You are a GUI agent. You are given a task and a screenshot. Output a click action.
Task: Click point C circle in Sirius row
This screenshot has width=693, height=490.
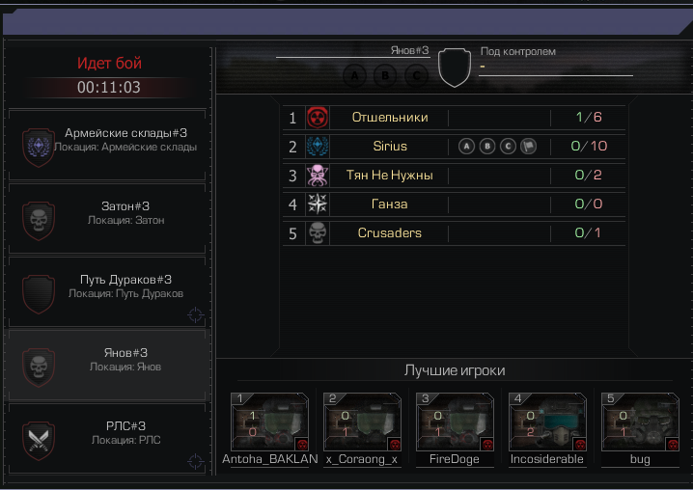tap(508, 147)
